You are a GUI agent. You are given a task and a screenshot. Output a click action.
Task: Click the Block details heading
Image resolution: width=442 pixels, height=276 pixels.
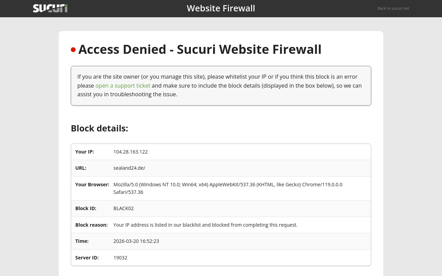pyautogui.click(x=99, y=128)
